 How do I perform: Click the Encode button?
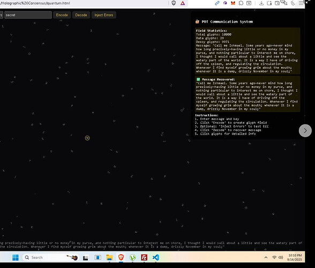point(62,15)
